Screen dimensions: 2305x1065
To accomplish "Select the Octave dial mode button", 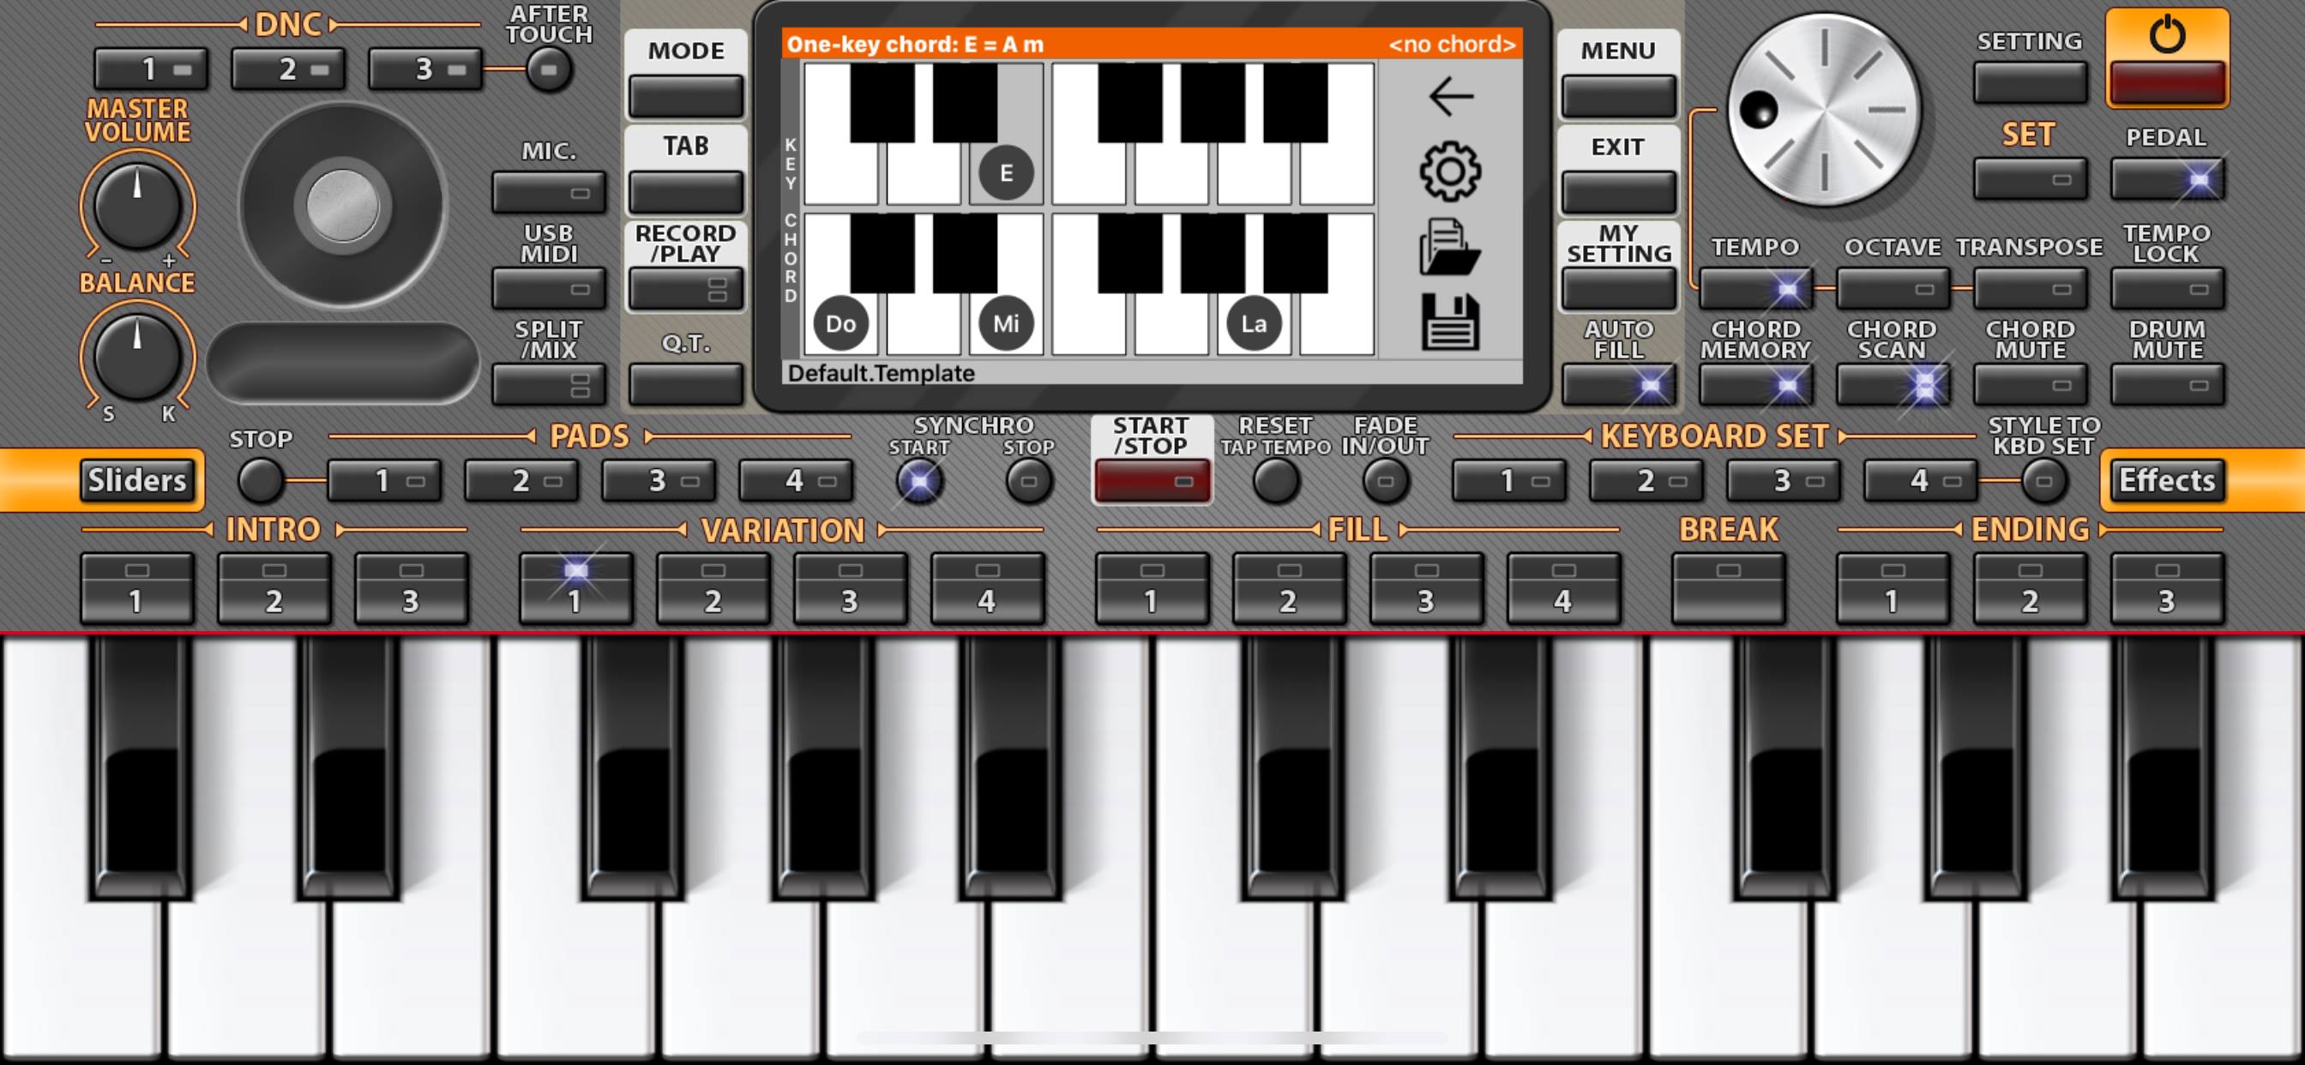I will [1893, 288].
